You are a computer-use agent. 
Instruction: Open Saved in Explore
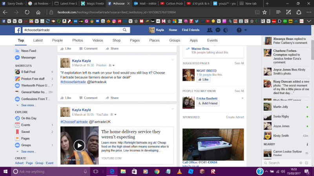coord(25,132)
